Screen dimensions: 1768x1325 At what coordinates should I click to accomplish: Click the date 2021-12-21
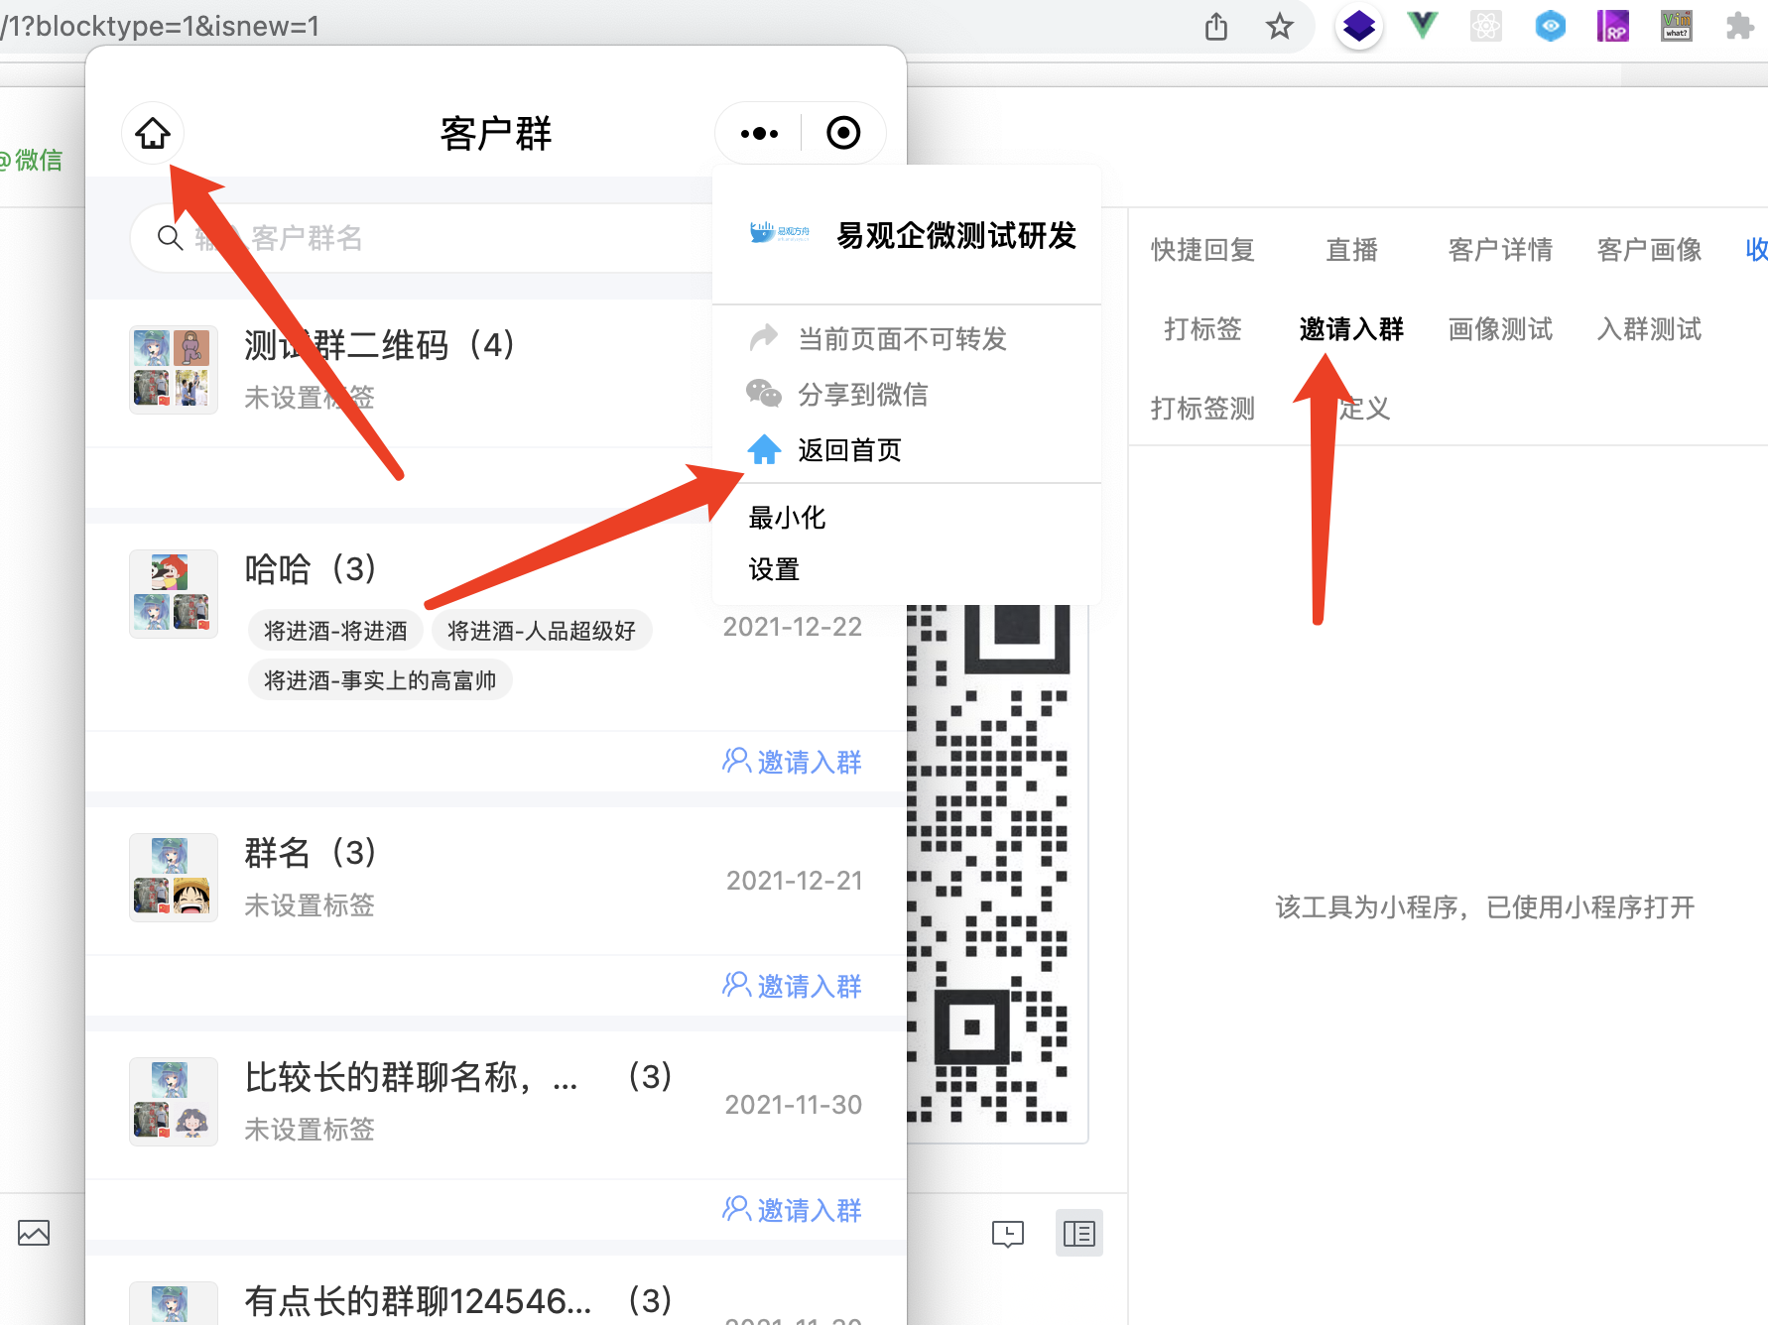pyautogui.click(x=795, y=881)
